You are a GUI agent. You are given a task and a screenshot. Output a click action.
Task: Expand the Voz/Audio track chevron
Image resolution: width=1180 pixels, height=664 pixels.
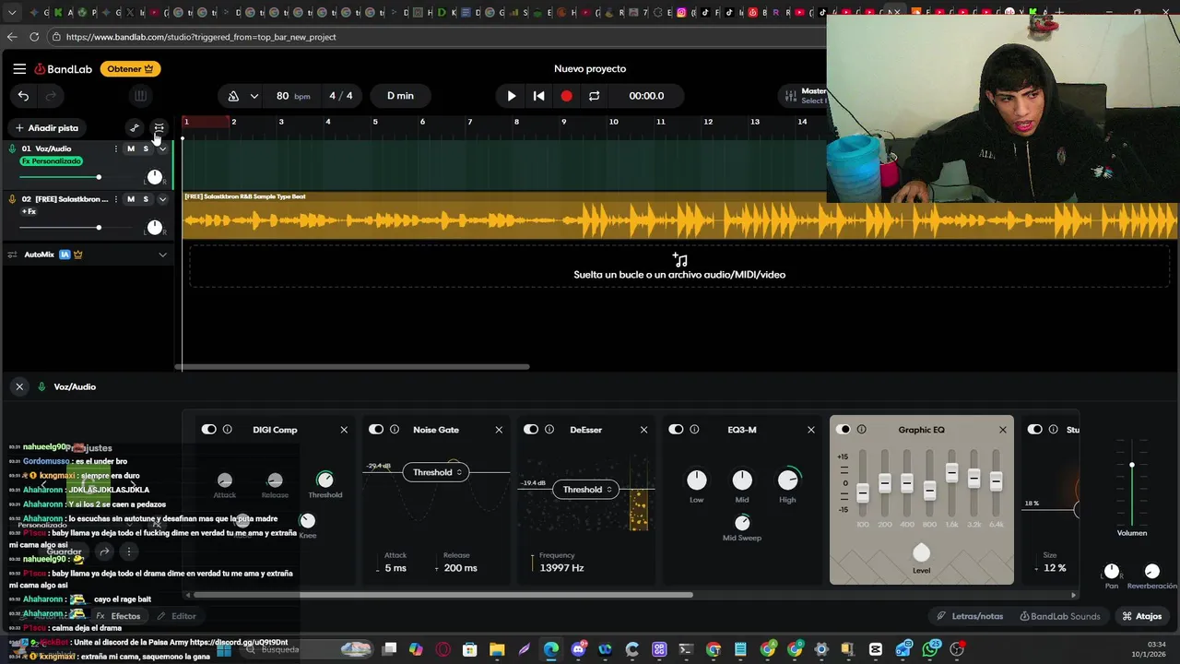coord(163,148)
